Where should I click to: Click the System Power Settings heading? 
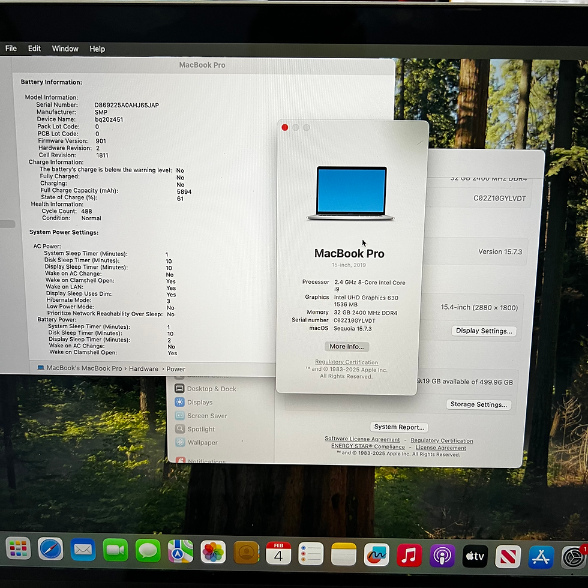(64, 232)
